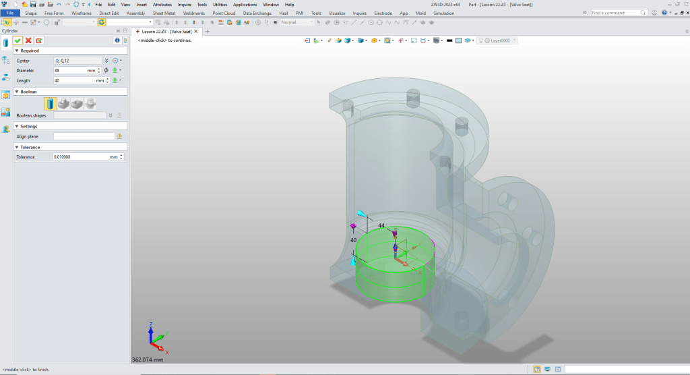Open the Inquire menu
Screen dimensions: 690x375
point(184,4)
